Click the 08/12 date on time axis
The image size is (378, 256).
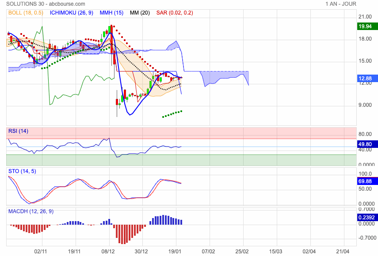(x=108, y=252)
